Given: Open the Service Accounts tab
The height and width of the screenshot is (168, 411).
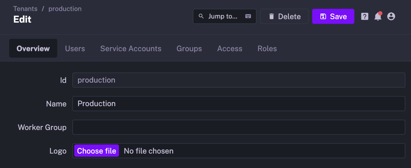Looking at the screenshot, I should pyautogui.click(x=131, y=49).
